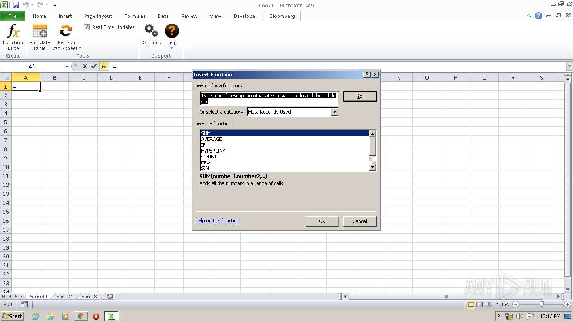This screenshot has height=322, width=573.
Task: Select column B header
Action: tap(54, 77)
